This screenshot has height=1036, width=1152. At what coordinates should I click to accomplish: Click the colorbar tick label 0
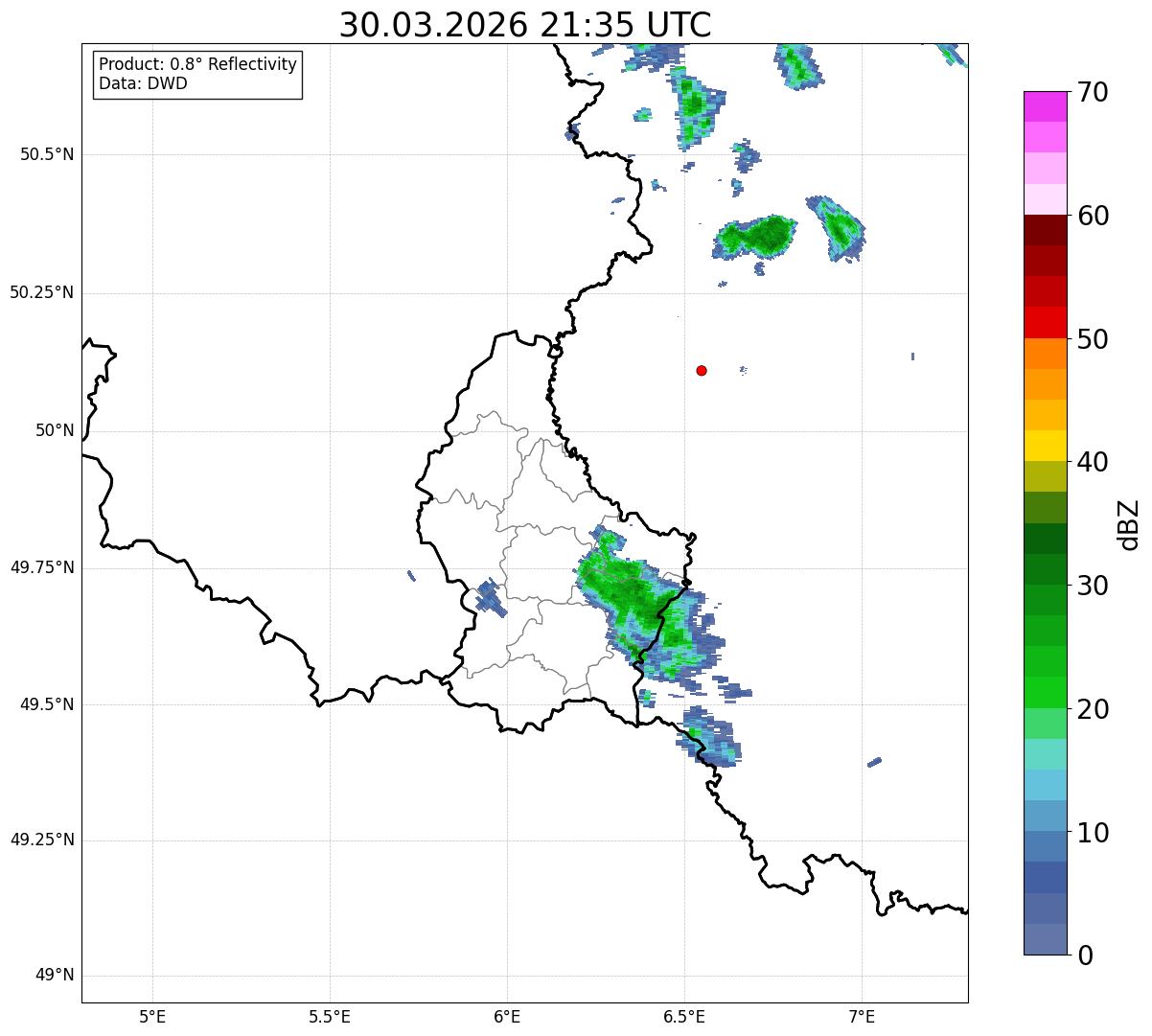[x=1085, y=955]
